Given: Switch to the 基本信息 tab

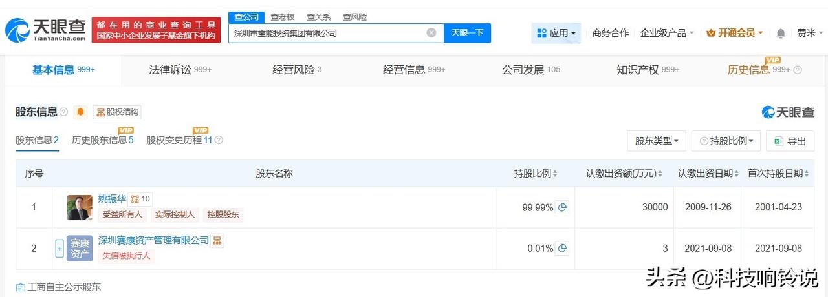Looking at the screenshot, I should pos(63,70).
